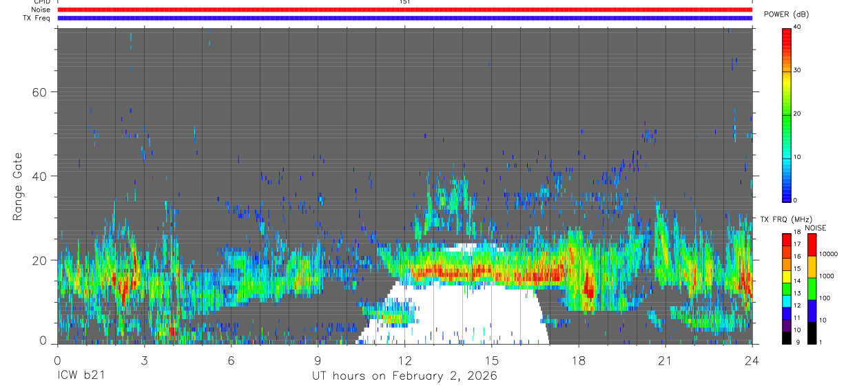The height and width of the screenshot is (390, 846).
Task: Click x-axis tick label '9'
Action: click(x=318, y=360)
